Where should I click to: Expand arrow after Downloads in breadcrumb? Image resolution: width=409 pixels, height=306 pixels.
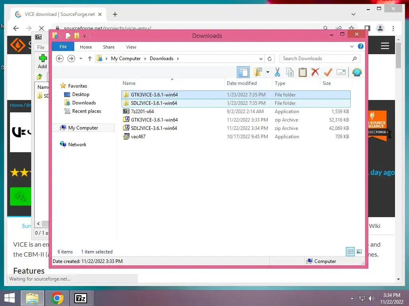coord(178,59)
